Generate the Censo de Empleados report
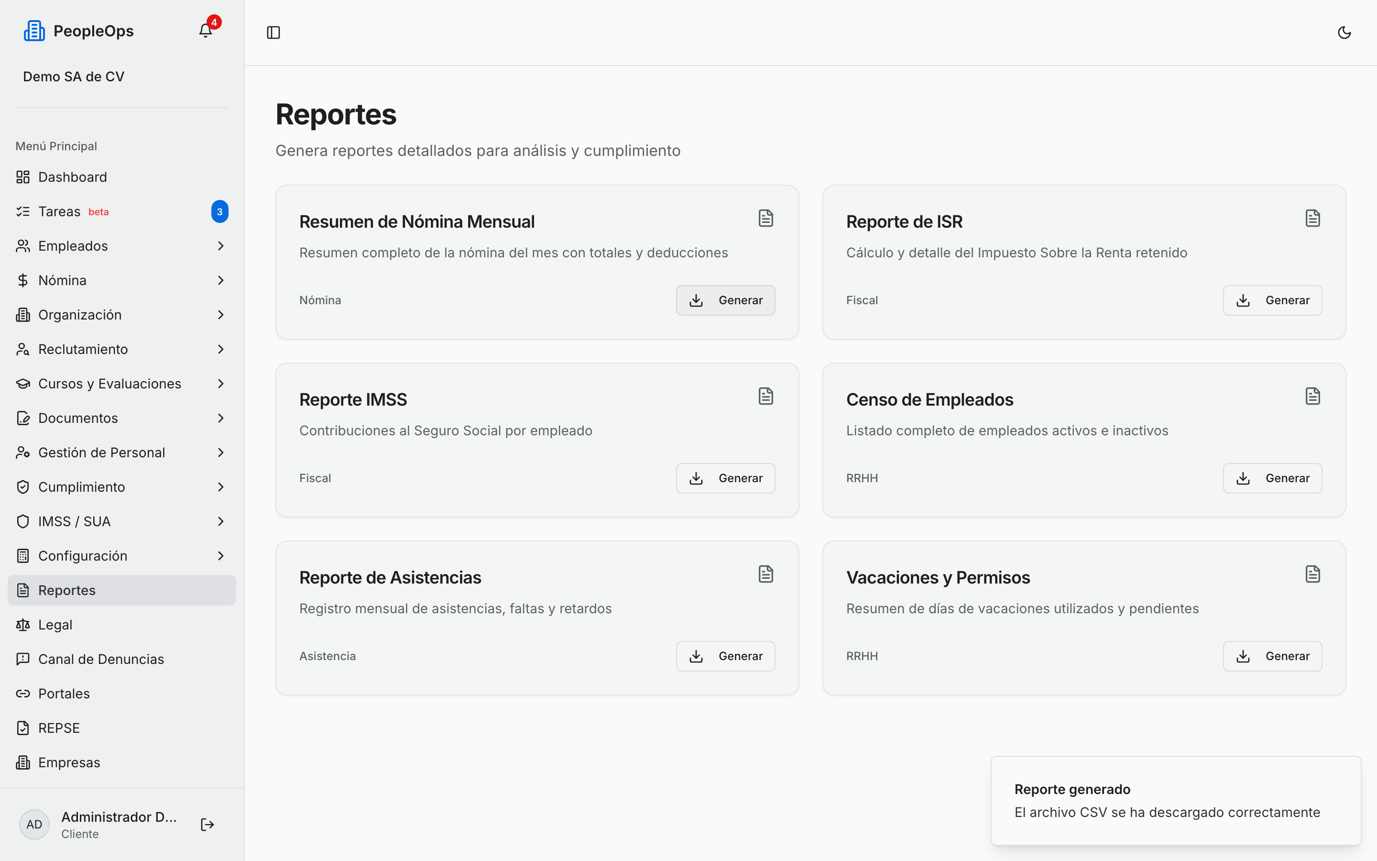This screenshot has width=1377, height=861. (1272, 478)
